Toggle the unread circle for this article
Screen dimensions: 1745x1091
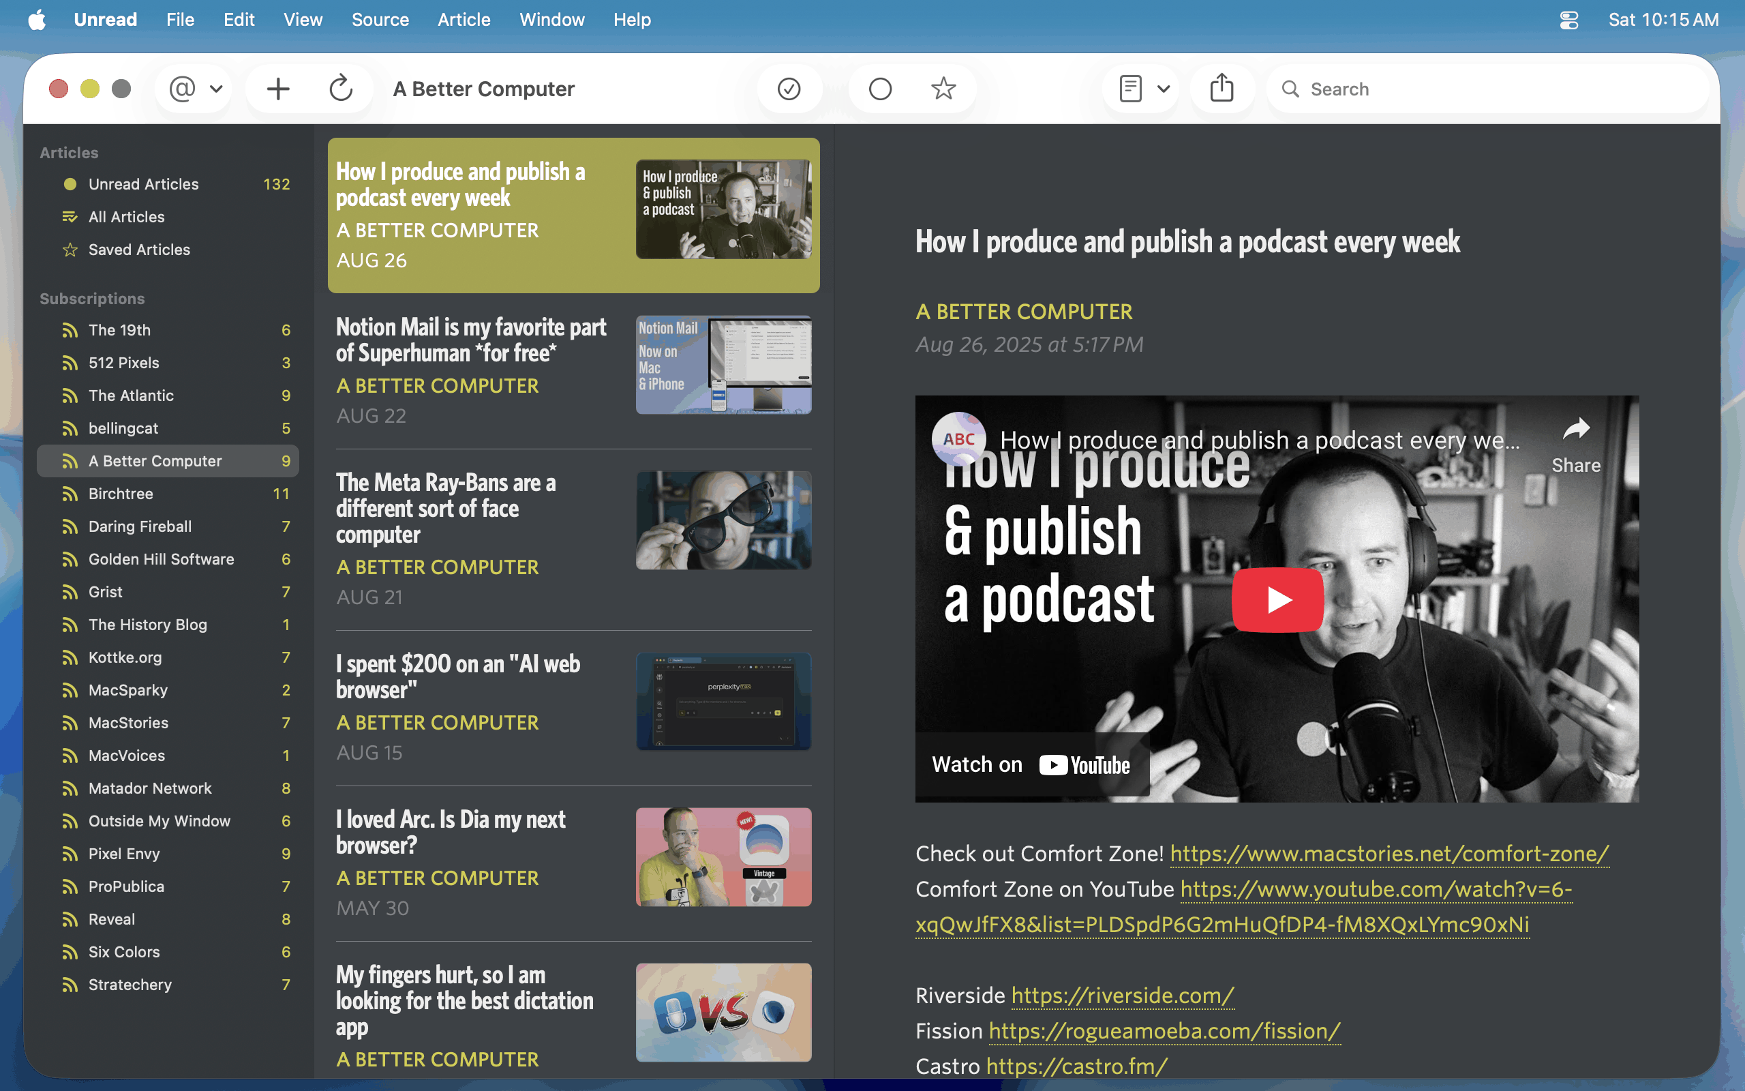coord(880,89)
